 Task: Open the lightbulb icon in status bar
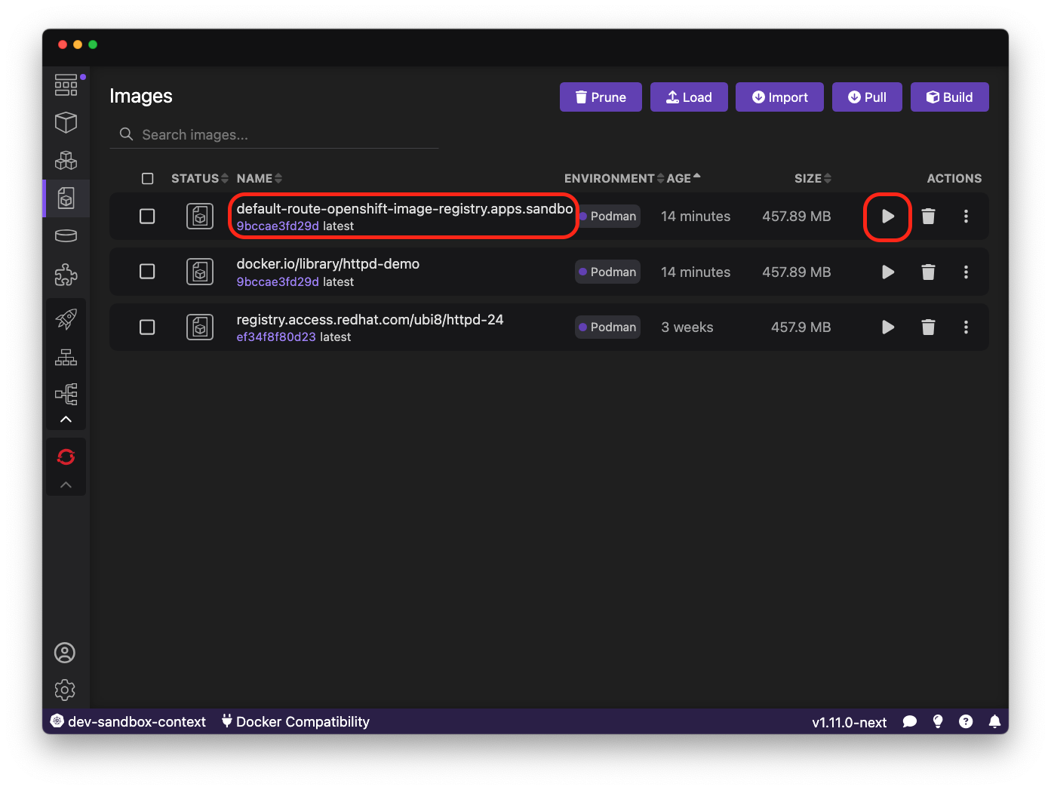(x=938, y=722)
